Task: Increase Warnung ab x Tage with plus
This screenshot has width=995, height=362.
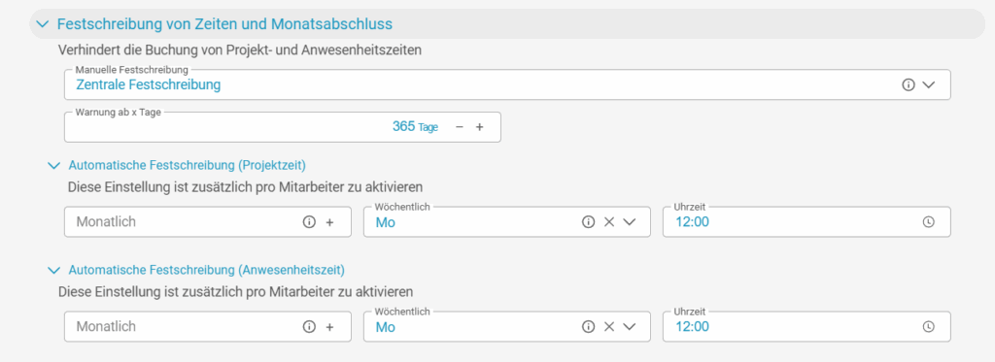Action: [x=480, y=127]
